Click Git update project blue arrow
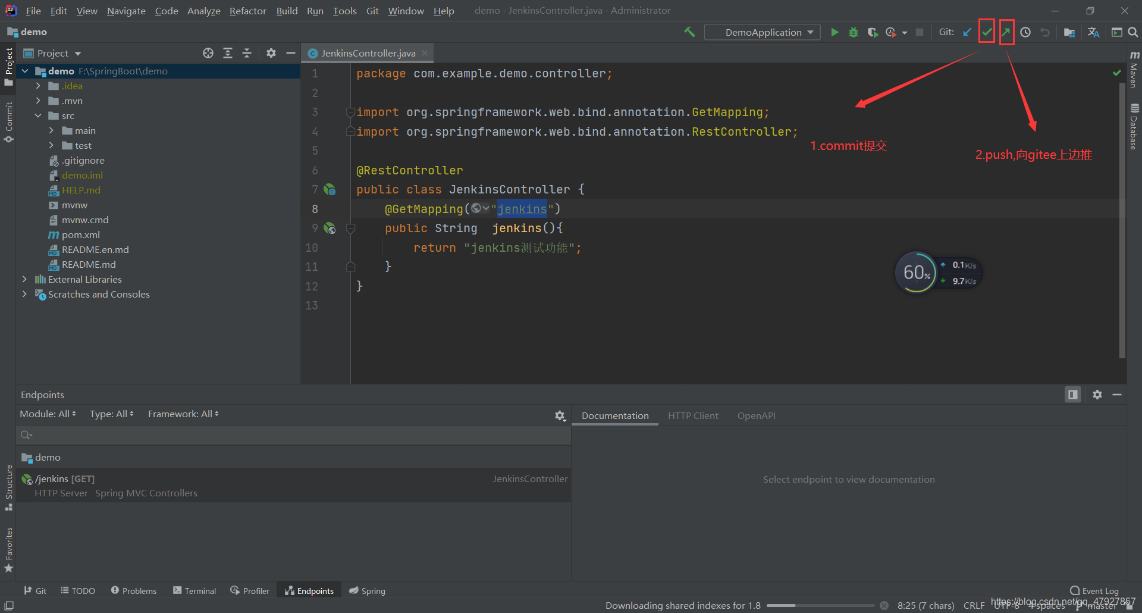Screen dimensions: 1142x613 [967, 32]
